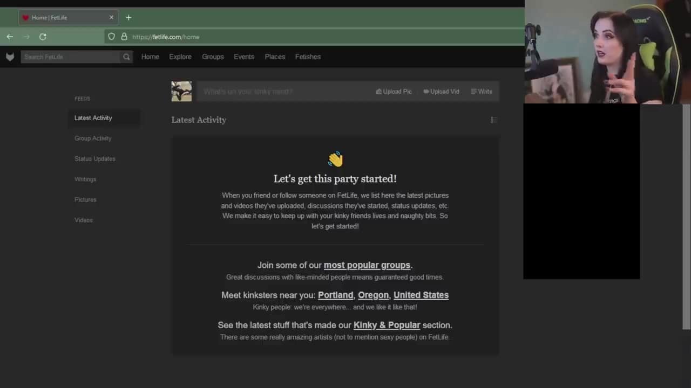Select Latest Activity feed

click(104, 118)
